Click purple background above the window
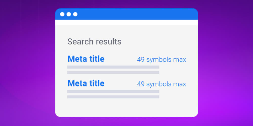 (126, 4)
